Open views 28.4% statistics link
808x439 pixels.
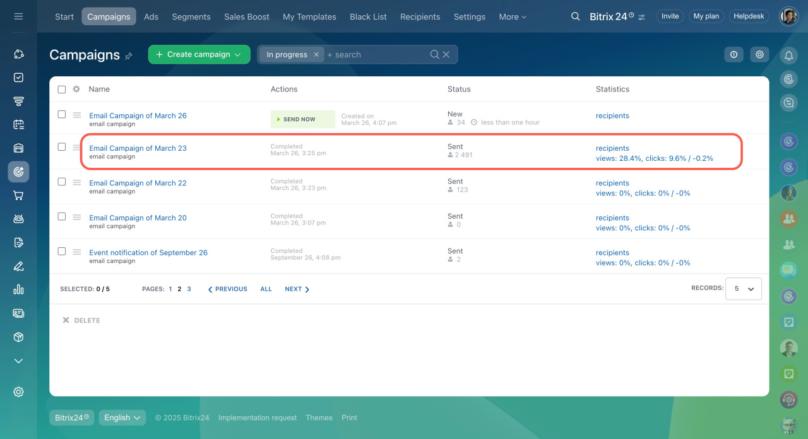619,158
